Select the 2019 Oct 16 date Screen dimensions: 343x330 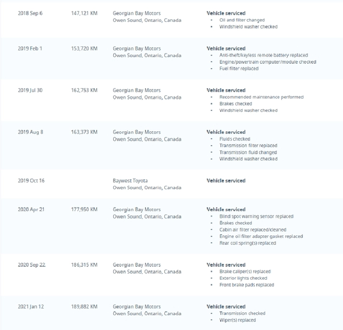tap(31, 181)
